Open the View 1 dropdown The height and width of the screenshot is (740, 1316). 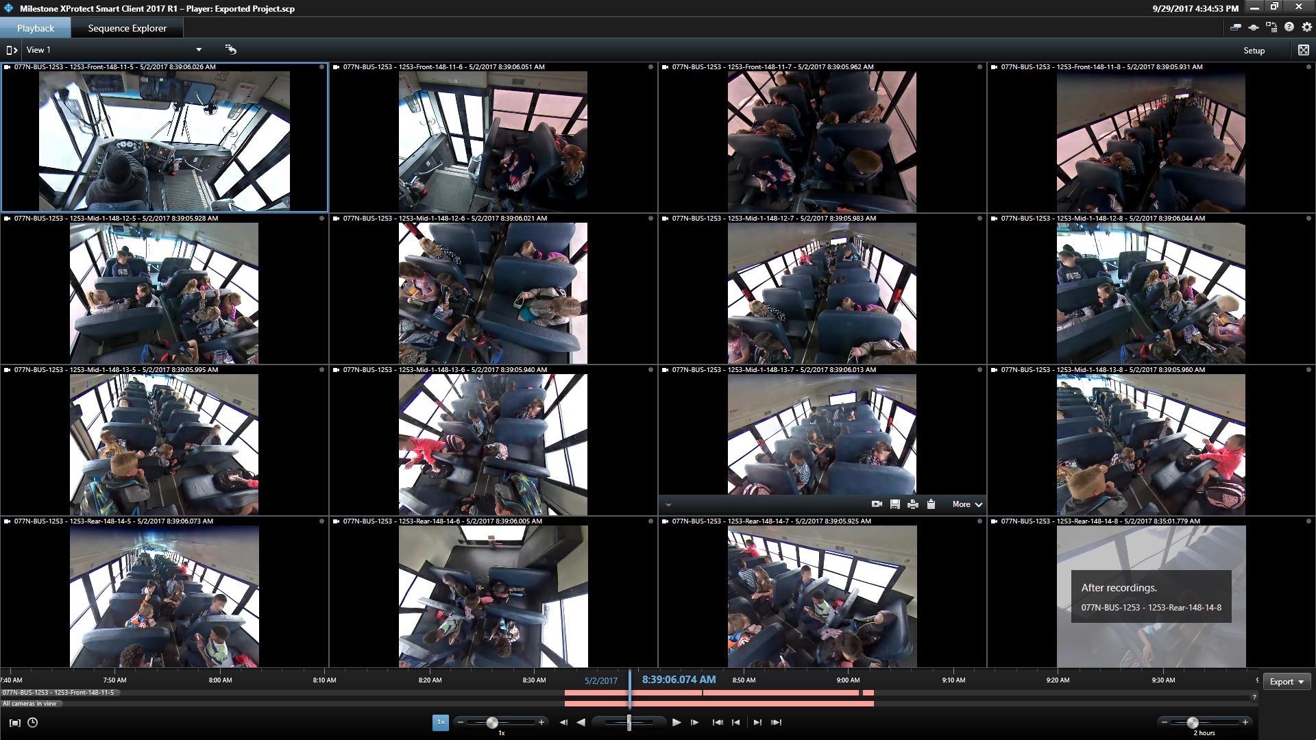coord(199,50)
